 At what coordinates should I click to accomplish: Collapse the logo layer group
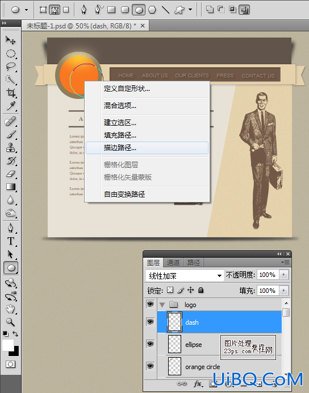coord(162,305)
